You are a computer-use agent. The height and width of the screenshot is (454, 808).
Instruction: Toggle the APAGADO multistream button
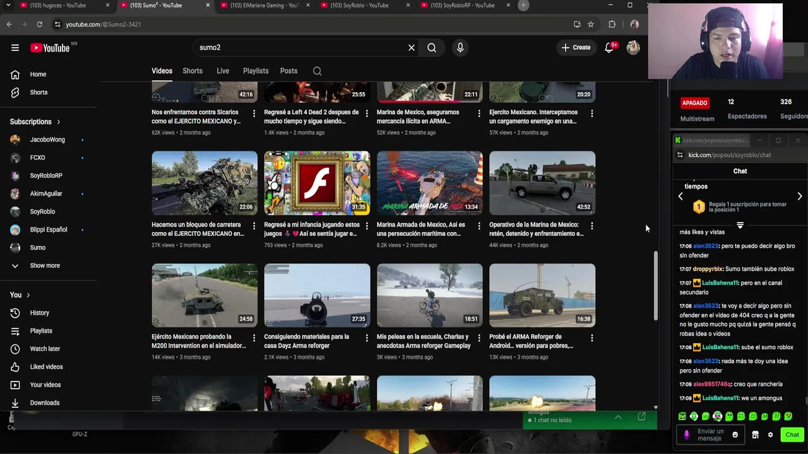click(694, 103)
